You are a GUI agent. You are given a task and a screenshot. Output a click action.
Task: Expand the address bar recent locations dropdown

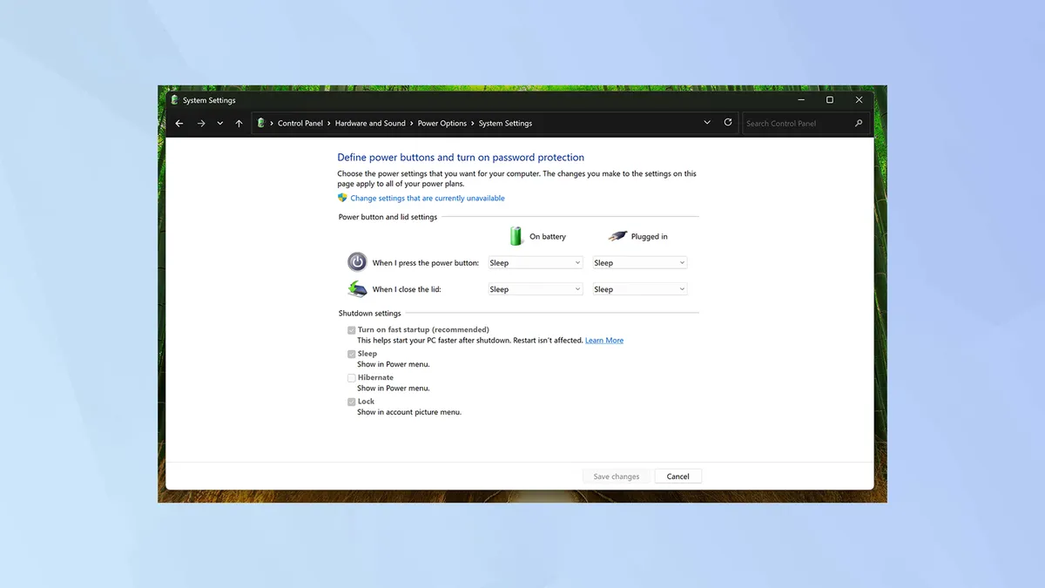(x=707, y=122)
